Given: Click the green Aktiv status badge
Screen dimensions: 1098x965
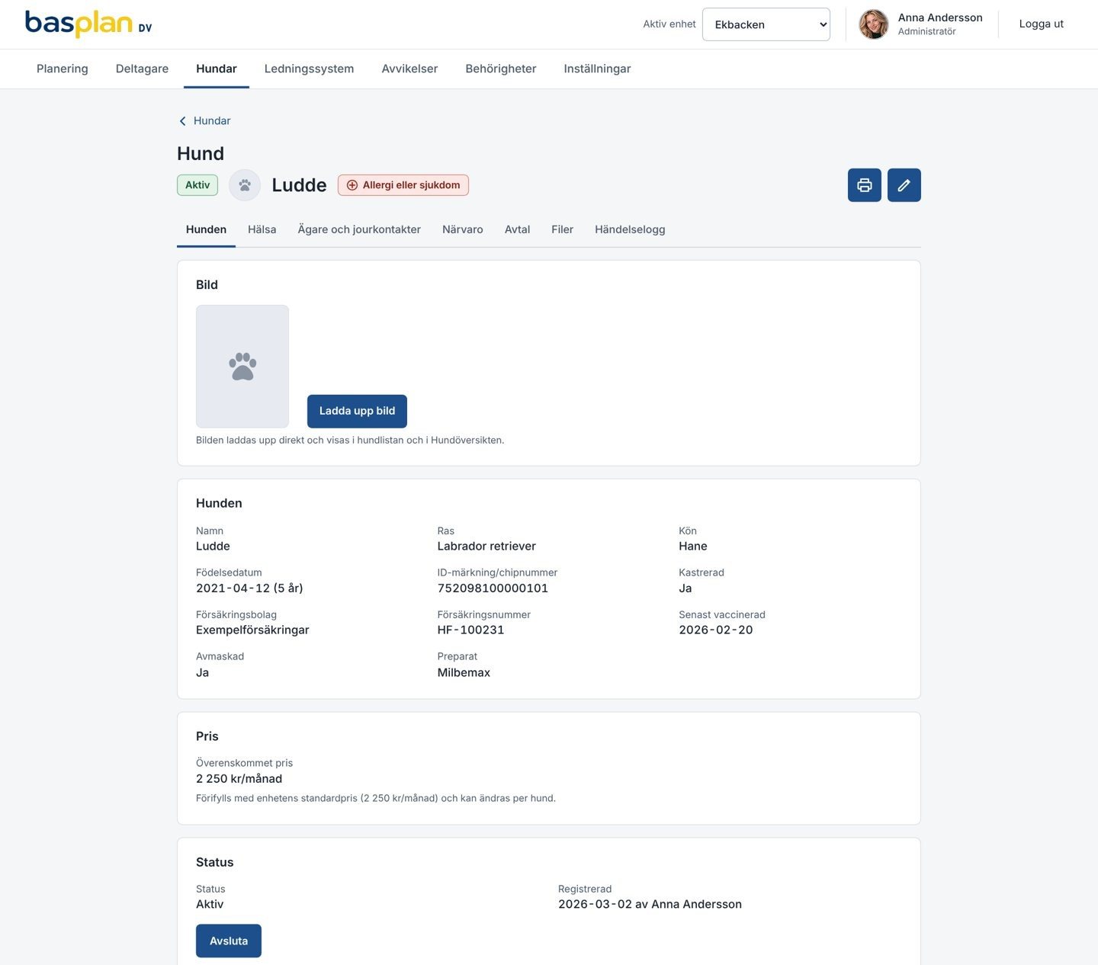Looking at the screenshot, I should (197, 185).
